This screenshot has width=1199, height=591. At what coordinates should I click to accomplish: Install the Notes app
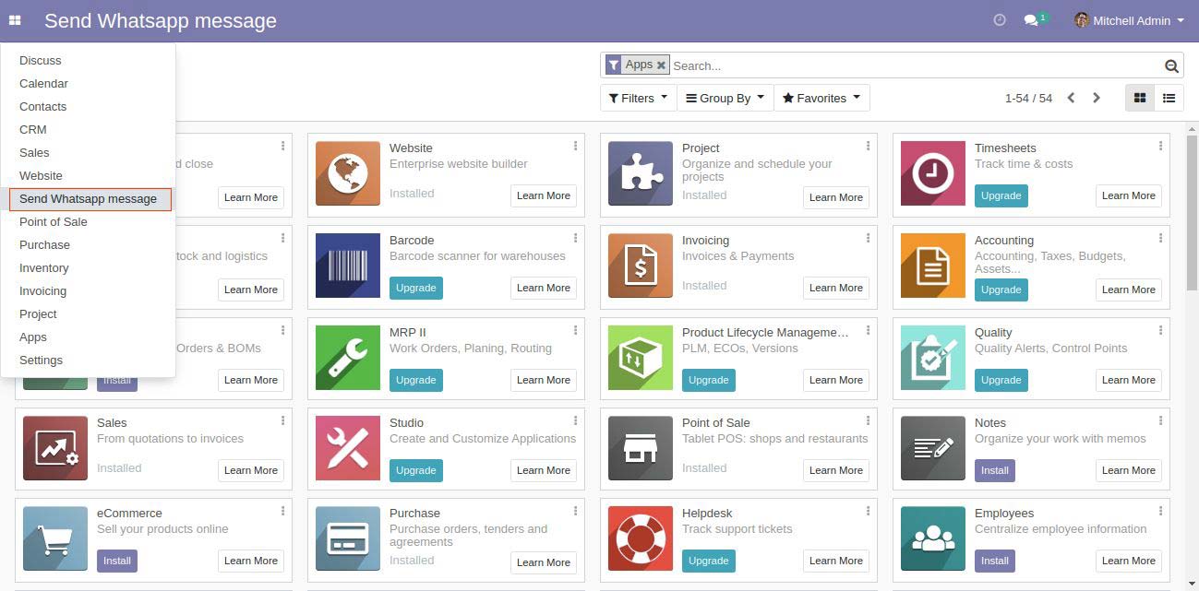994,470
